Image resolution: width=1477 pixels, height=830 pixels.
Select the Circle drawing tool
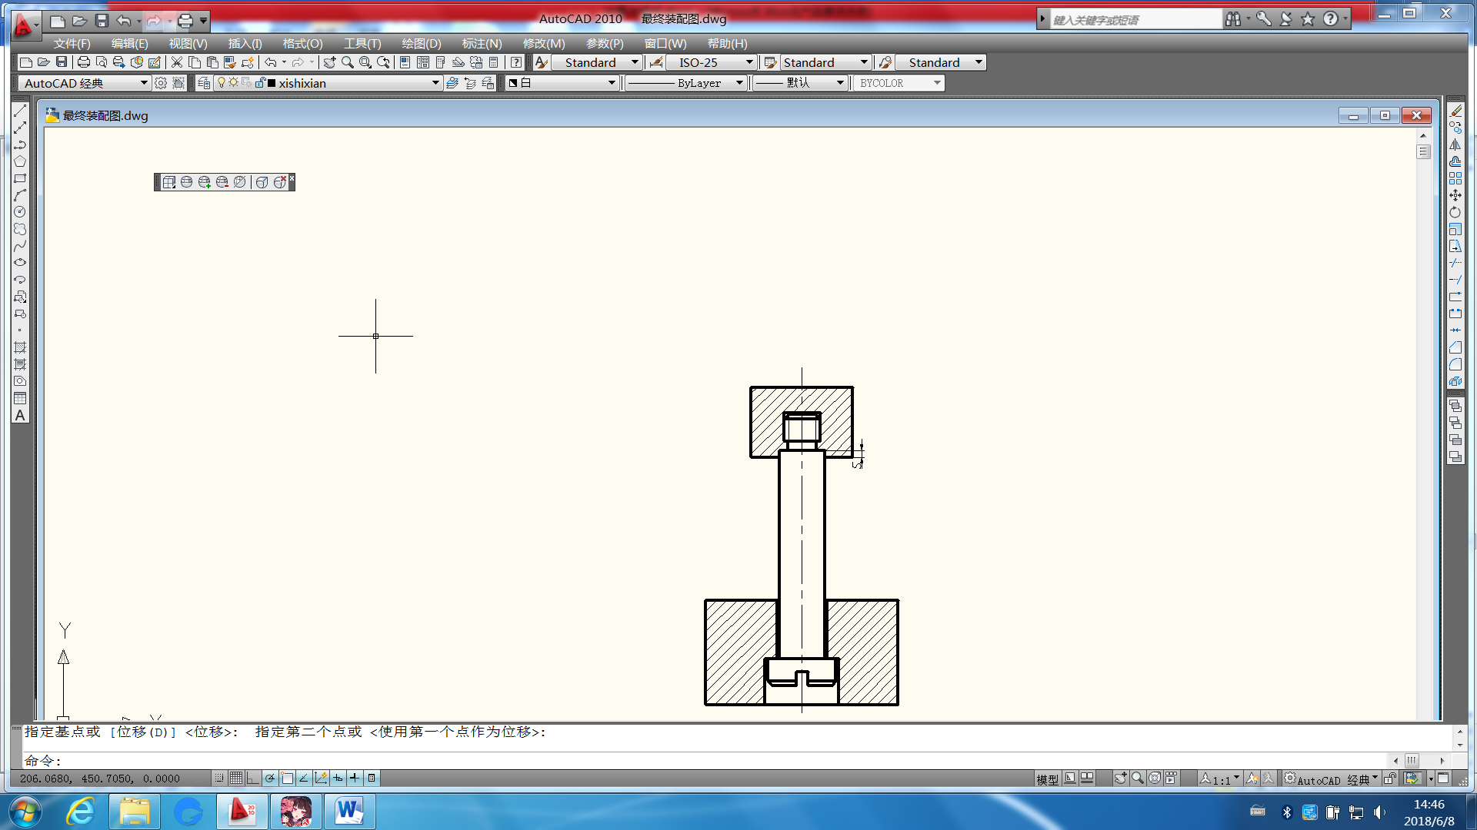tap(20, 212)
